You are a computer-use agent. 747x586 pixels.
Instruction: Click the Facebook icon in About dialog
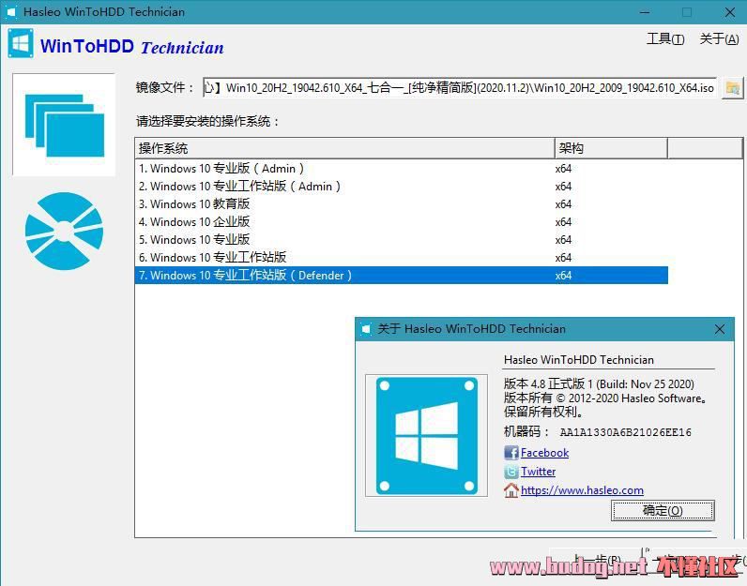pyautogui.click(x=511, y=453)
